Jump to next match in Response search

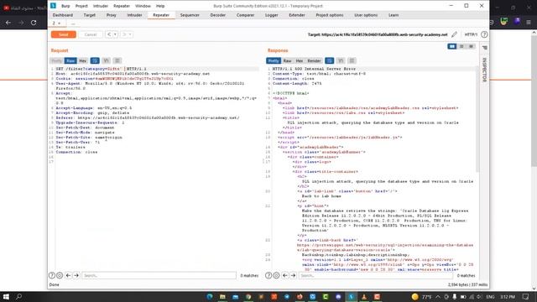[293, 275]
